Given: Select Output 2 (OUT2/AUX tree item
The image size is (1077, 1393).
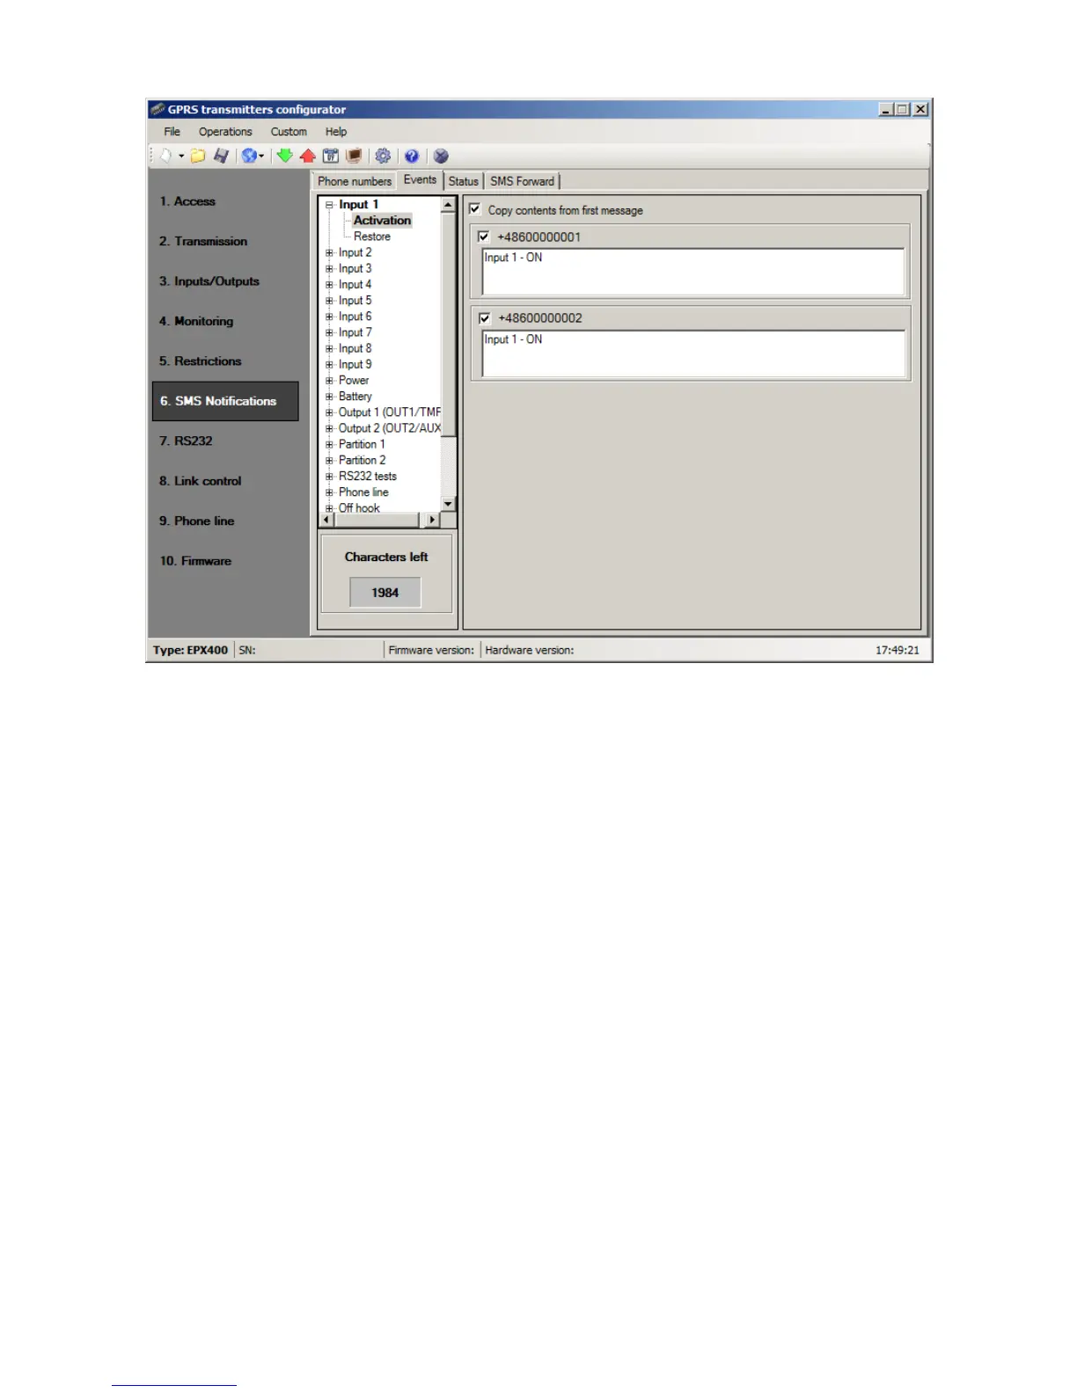Looking at the screenshot, I should pos(390,428).
